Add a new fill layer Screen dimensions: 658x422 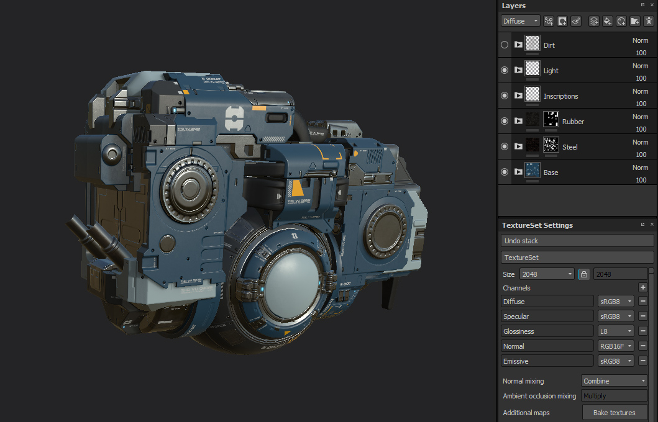click(x=608, y=21)
